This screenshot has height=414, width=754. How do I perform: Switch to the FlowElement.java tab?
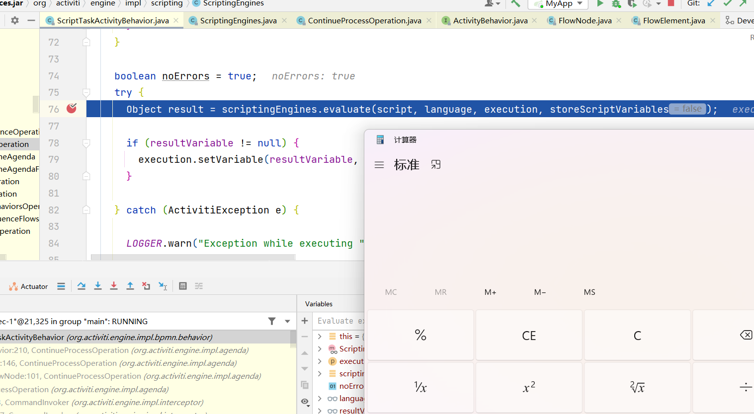coord(674,20)
